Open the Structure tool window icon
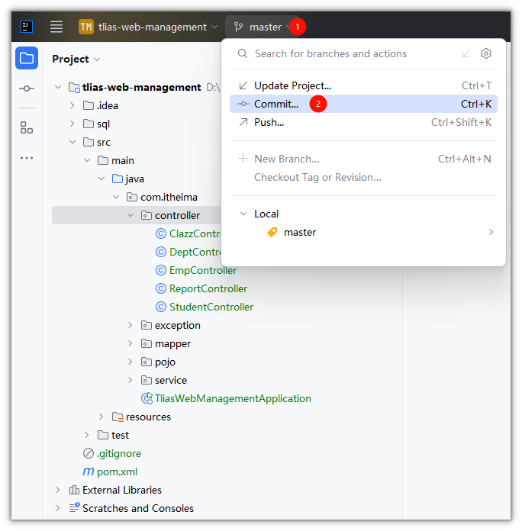This screenshot has width=522, height=531. click(27, 127)
